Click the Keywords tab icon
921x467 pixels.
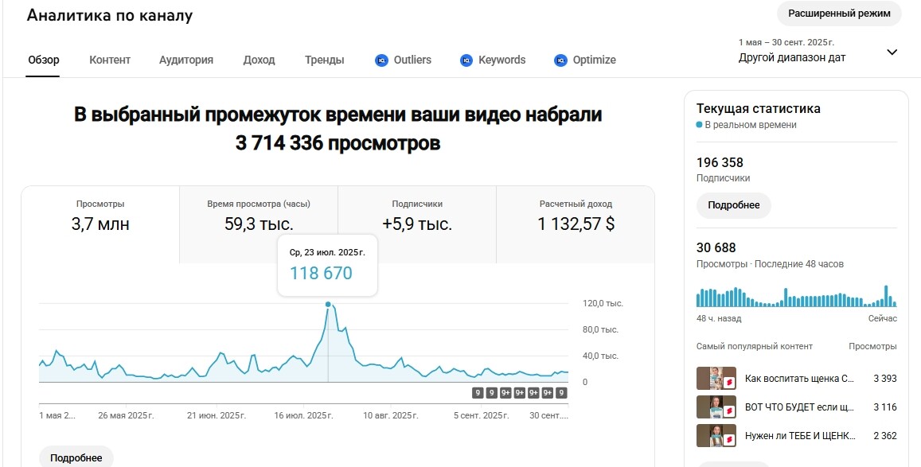pyautogui.click(x=466, y=60)
